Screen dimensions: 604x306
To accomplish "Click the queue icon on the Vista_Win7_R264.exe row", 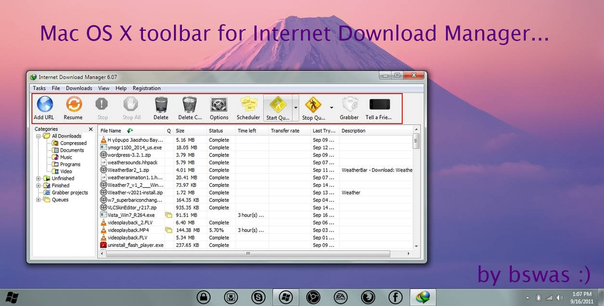I will coord(168,215).
